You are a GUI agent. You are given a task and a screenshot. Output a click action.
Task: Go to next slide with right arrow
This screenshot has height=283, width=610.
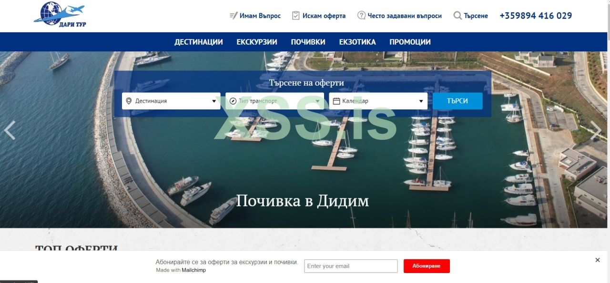596,130
